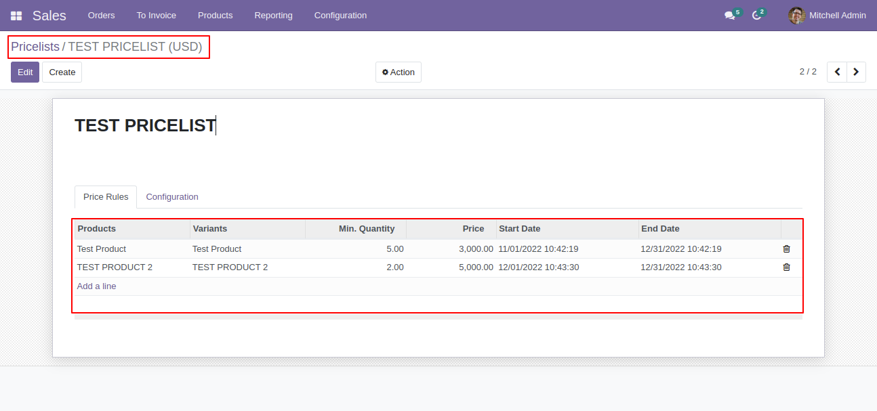
Task: Click 'TEST PRICELIST (USD)' breadcrumb text
Action: coord(135,47)
